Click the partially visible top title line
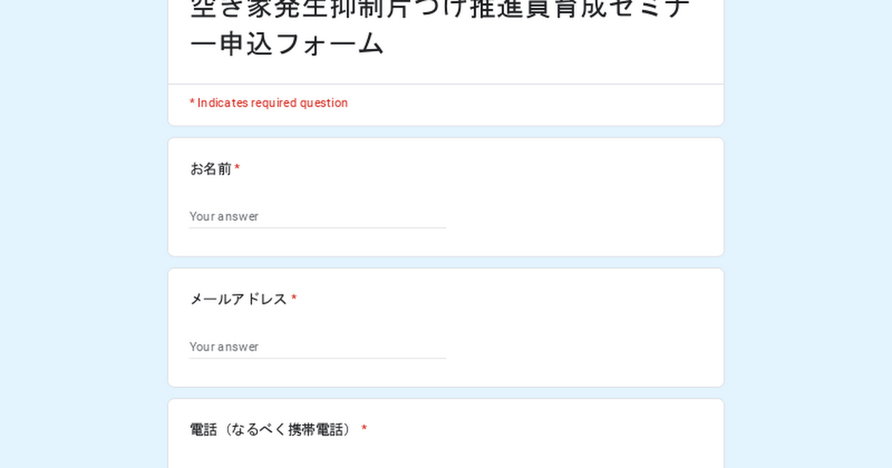This screenshot has height=468, width=892. click(x=440, y=7)
